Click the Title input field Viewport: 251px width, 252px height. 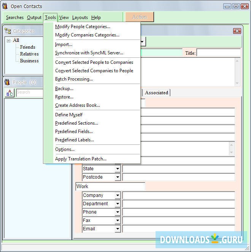(219, 53)
